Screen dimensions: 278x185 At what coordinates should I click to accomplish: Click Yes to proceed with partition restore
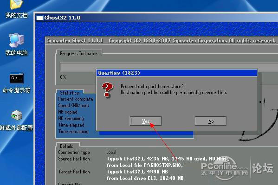146,121
